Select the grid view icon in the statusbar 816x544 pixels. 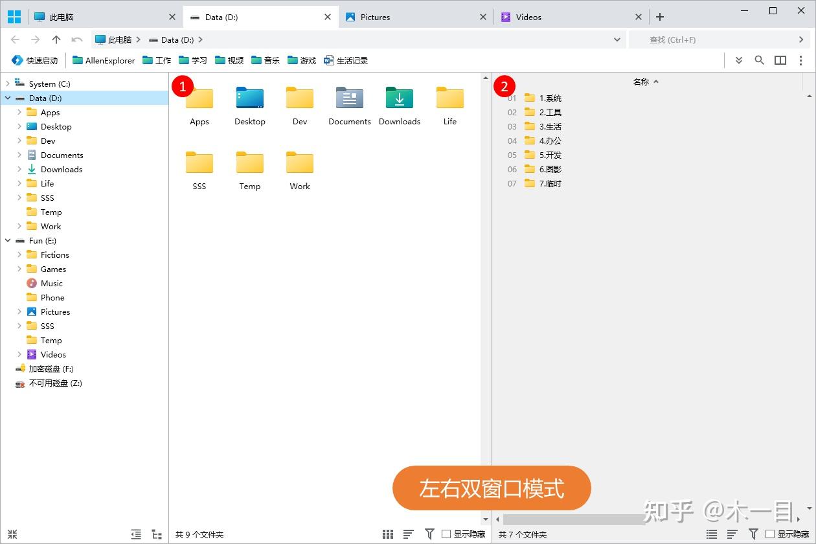click(387, 534)
